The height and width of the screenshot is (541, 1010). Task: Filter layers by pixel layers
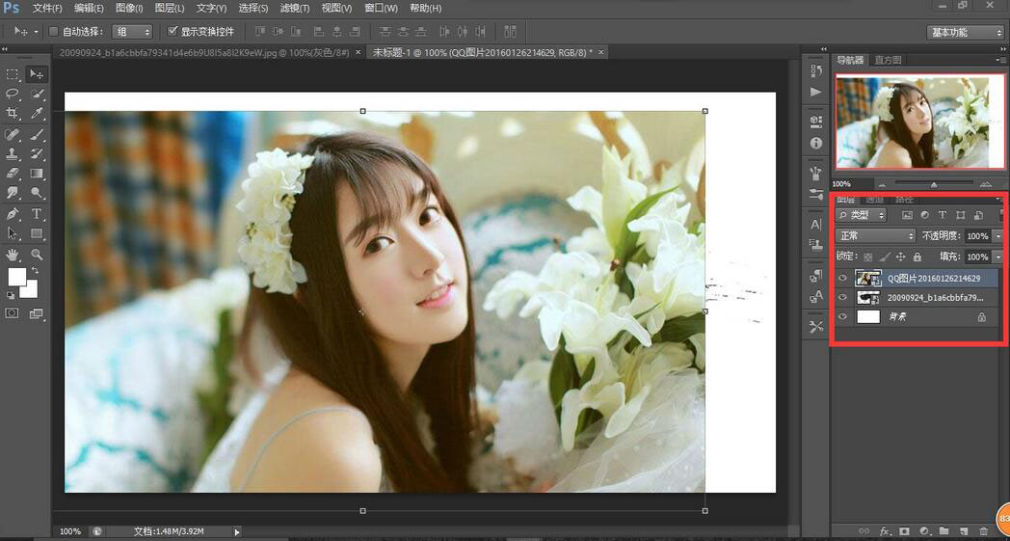tap(907, 215)
